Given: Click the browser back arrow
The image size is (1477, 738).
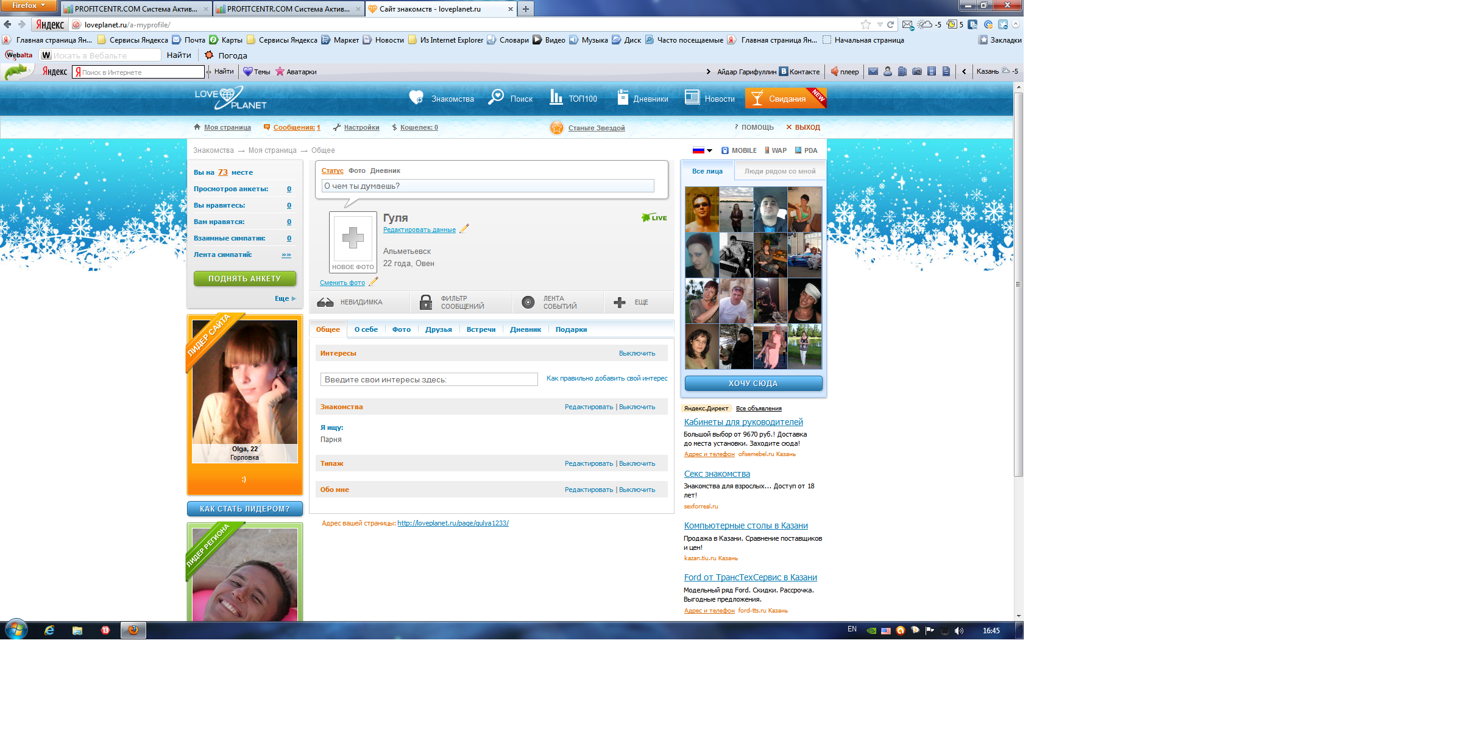Looking at the screenshot, I should point(7,24).
